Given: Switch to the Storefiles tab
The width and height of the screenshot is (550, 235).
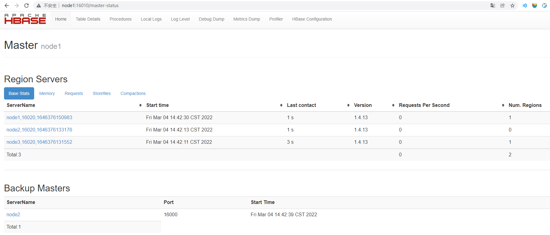Looking at the screenshot, I should point(102,93).
